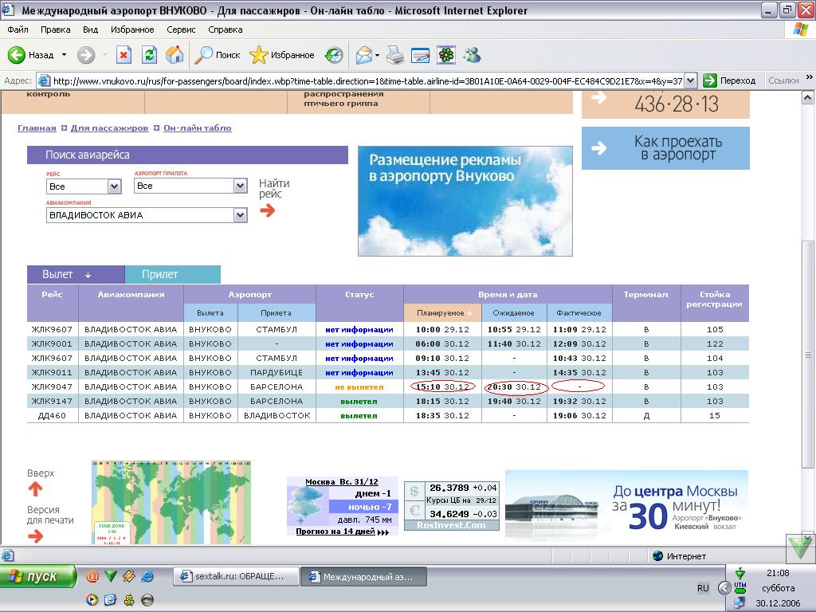Open the Сервис menu

(181, 29)
